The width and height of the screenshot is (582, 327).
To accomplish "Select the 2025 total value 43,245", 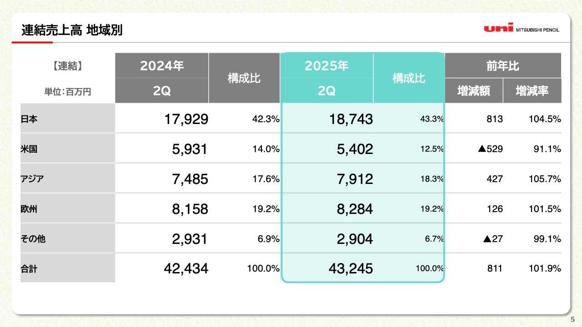I will tap(351, 269).
